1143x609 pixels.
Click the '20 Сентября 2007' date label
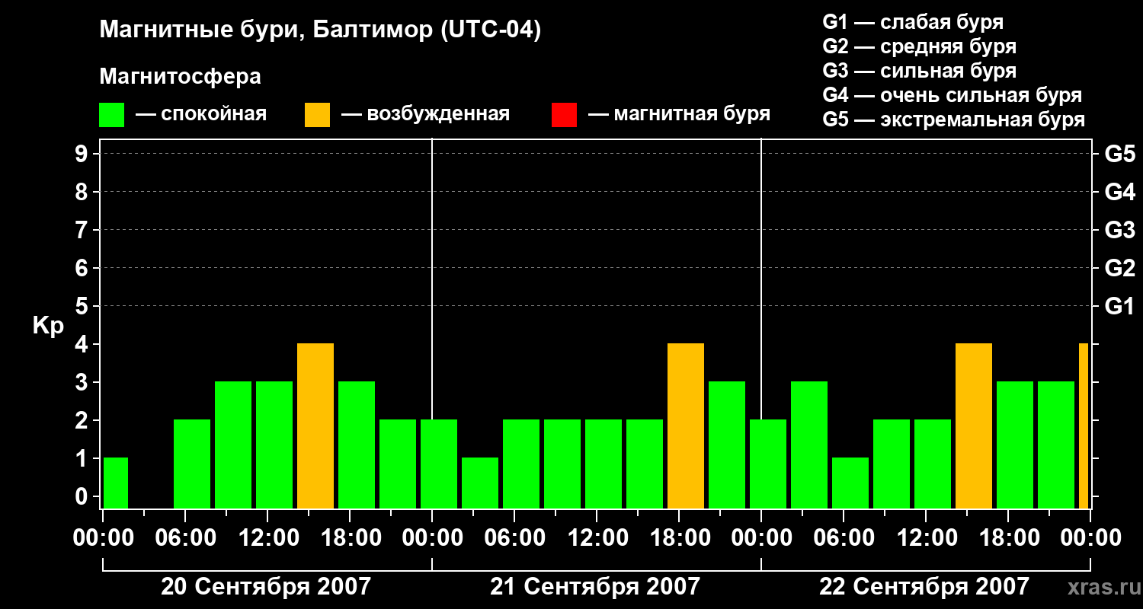click(266, 587)
